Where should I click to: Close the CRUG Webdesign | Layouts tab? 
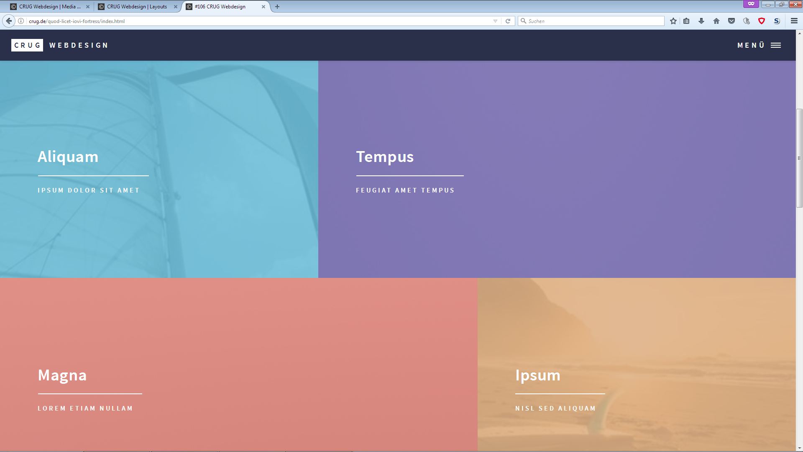pyautogui.click(x=176, y=7)
